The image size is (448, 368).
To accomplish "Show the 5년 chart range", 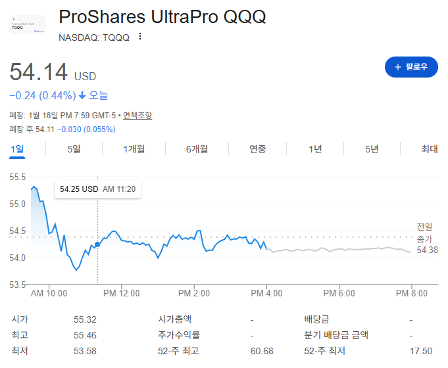I will click(x=372, y=149).
